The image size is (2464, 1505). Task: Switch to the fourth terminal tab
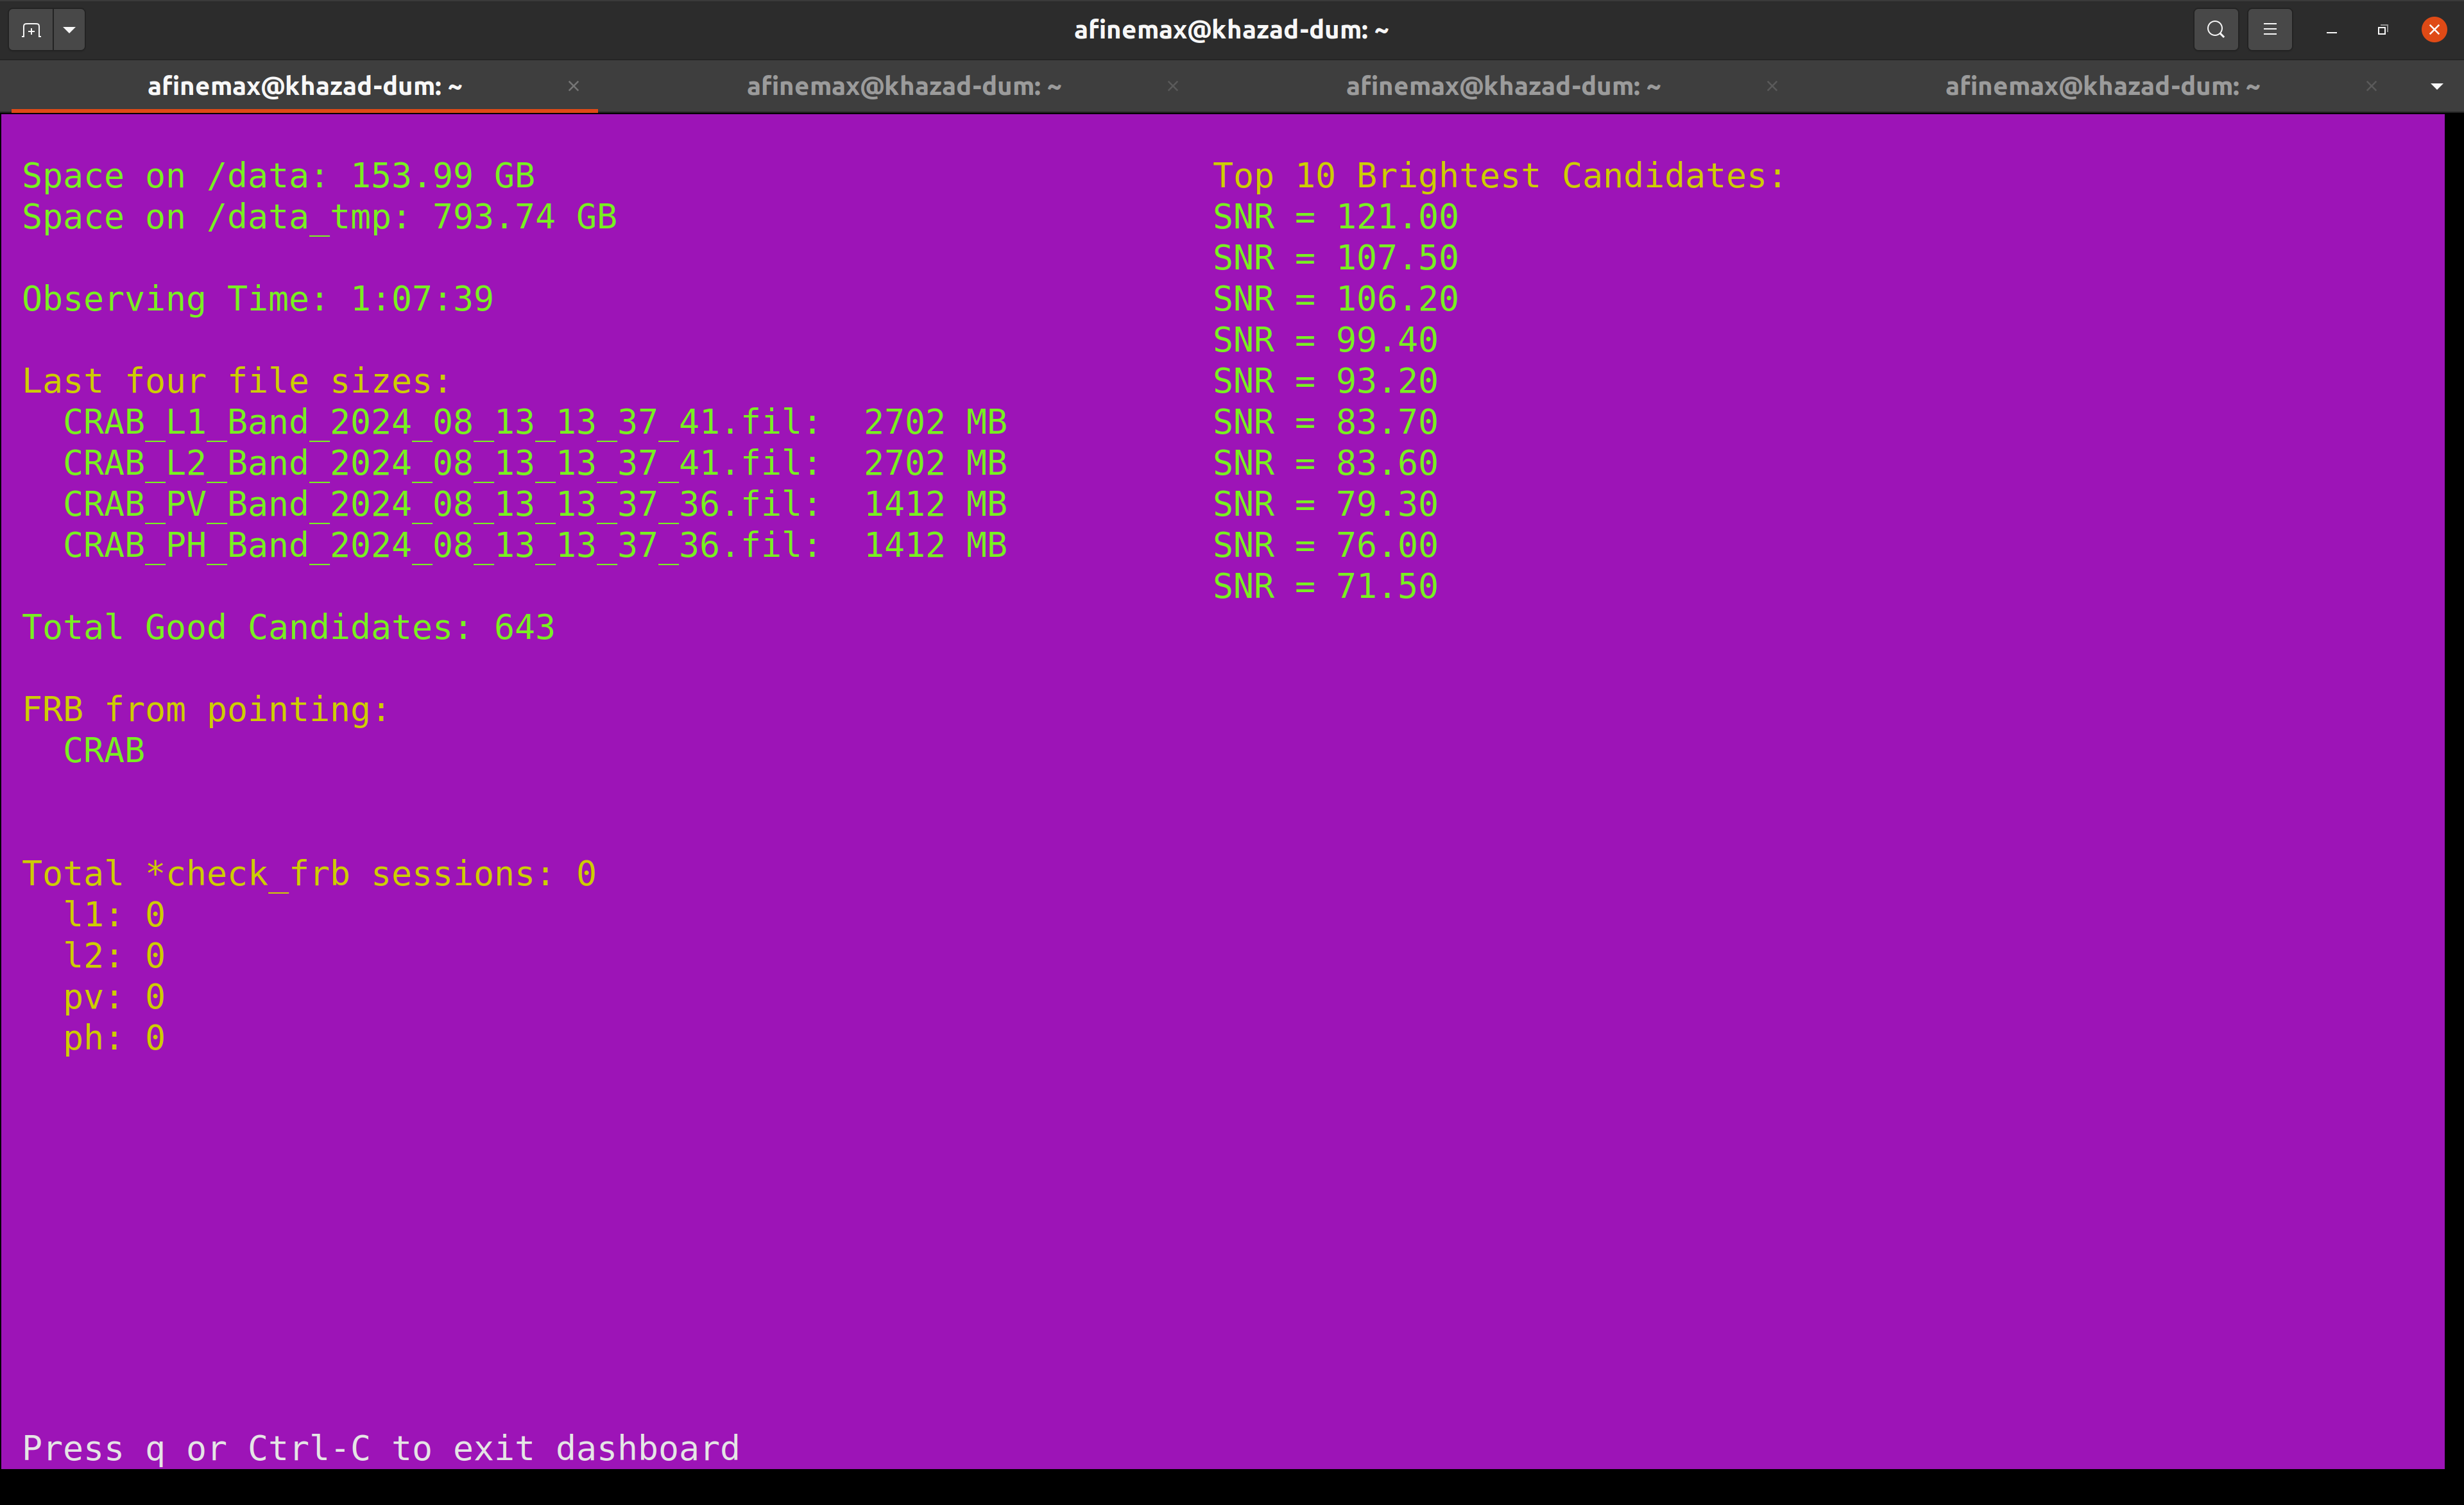2102,86
